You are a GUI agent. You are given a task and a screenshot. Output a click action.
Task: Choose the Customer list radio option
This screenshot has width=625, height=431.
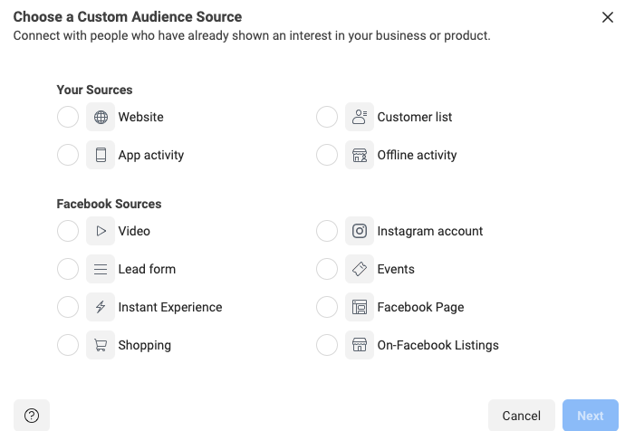pos(327,117)
